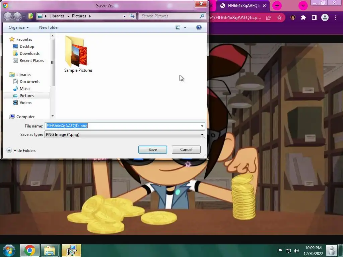This screenshot has width=343, height=257.
Task: Open the Chrome three-dot menu
Action: pyautogui.click(x=336, y=17)
